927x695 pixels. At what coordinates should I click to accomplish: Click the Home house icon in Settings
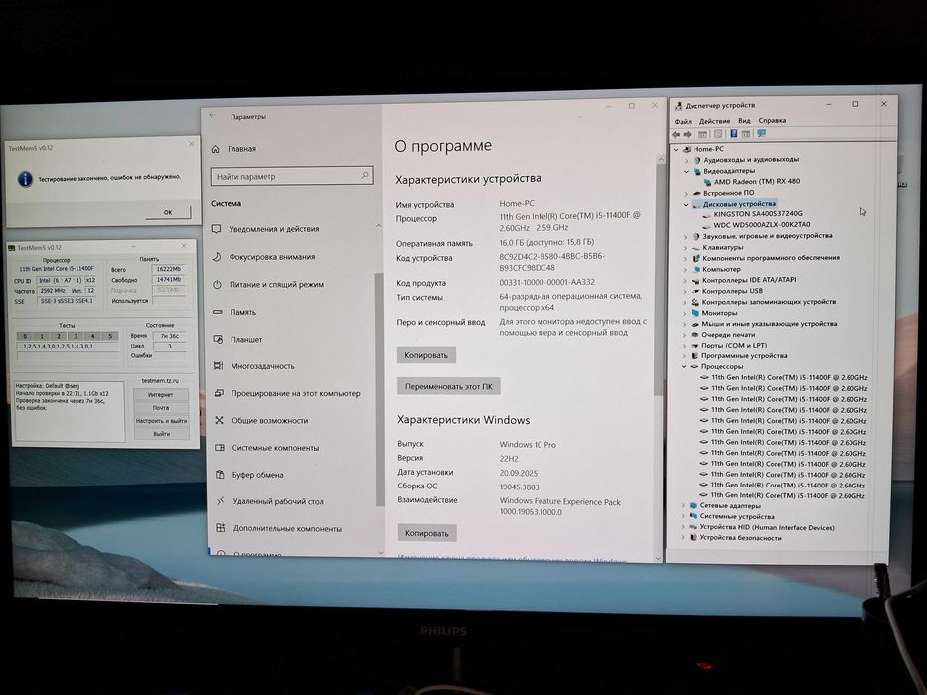[216, 149]
